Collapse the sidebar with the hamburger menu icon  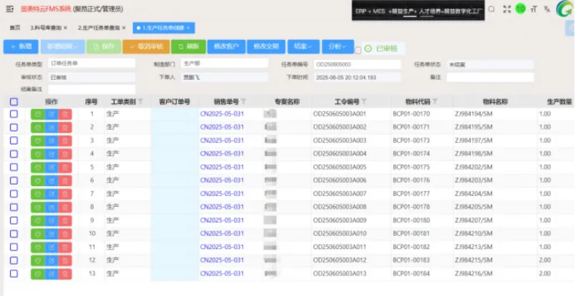10,8
